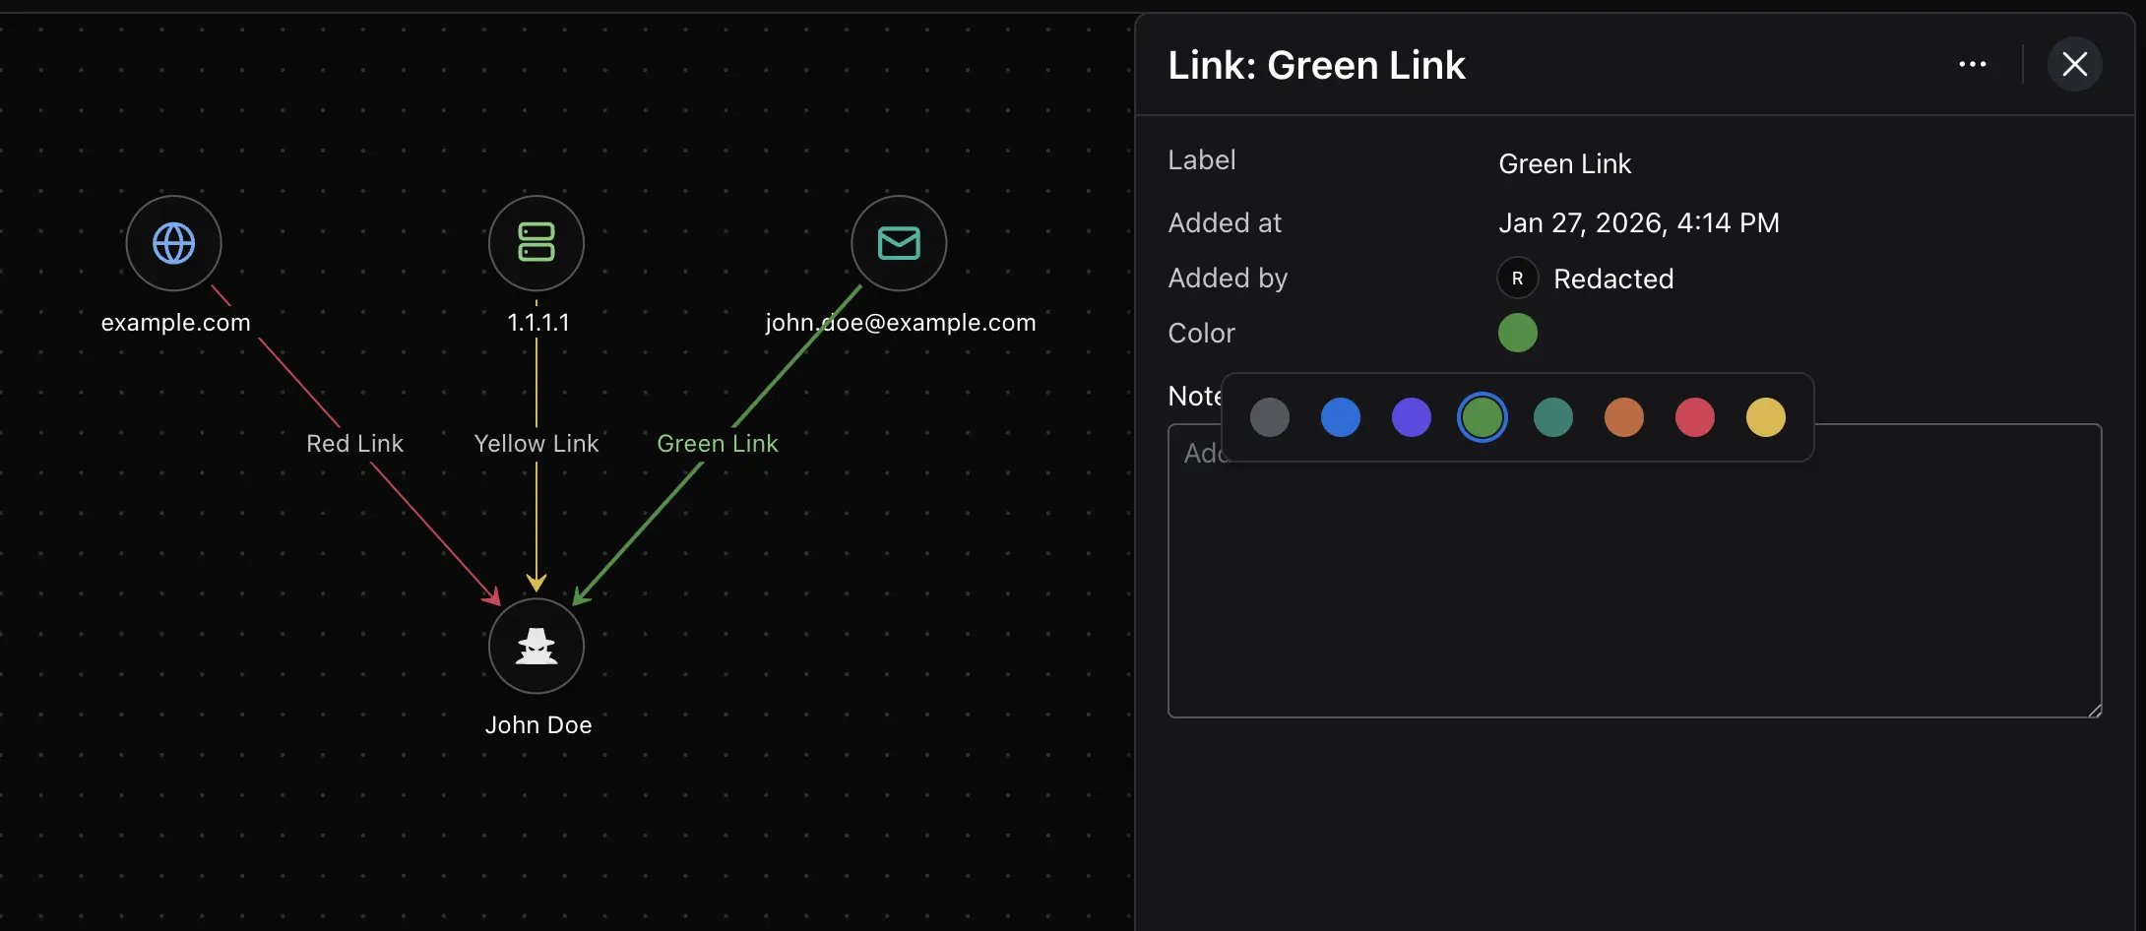Choose the blue color swatch
2146x931 pixels.
(x=1341, y=417)
